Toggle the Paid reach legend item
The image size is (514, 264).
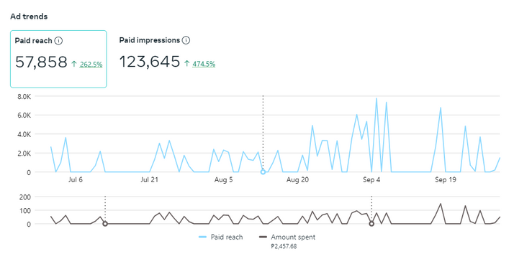pos(221,237)
